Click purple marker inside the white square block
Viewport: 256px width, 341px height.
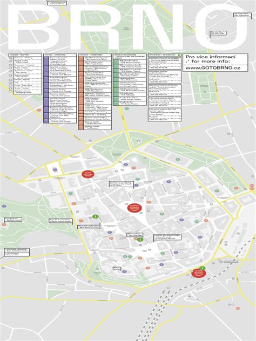(55, 169)
